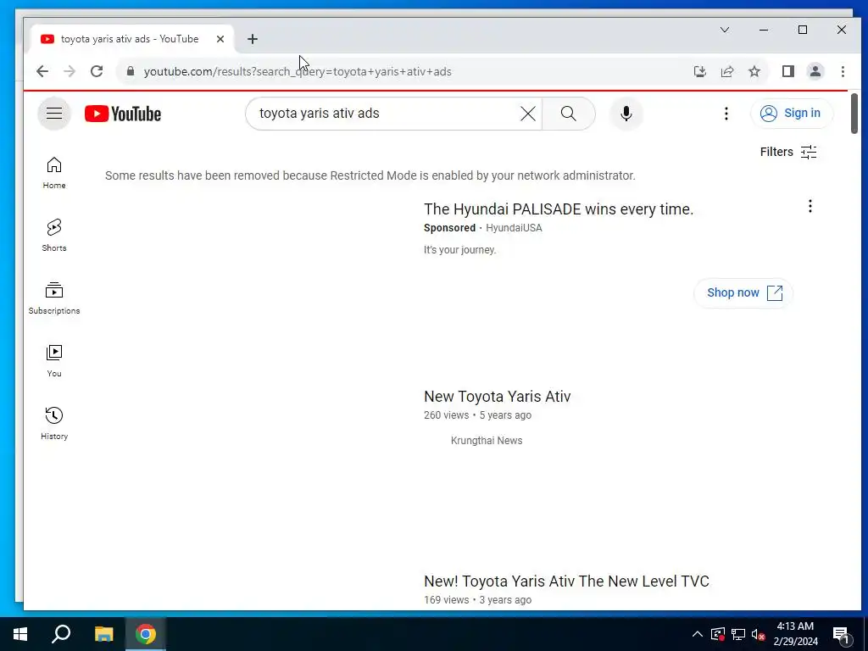868x651 pixels.
Task: Open New Toyota Yaris Ativ video
Action: pos(497,397)
